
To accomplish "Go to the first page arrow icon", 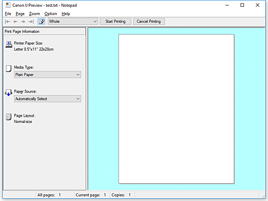I will pyautogui.click(x=8, y=22).
